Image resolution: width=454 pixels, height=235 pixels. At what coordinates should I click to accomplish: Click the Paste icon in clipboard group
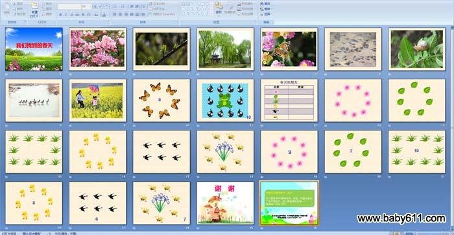[8, 8]
